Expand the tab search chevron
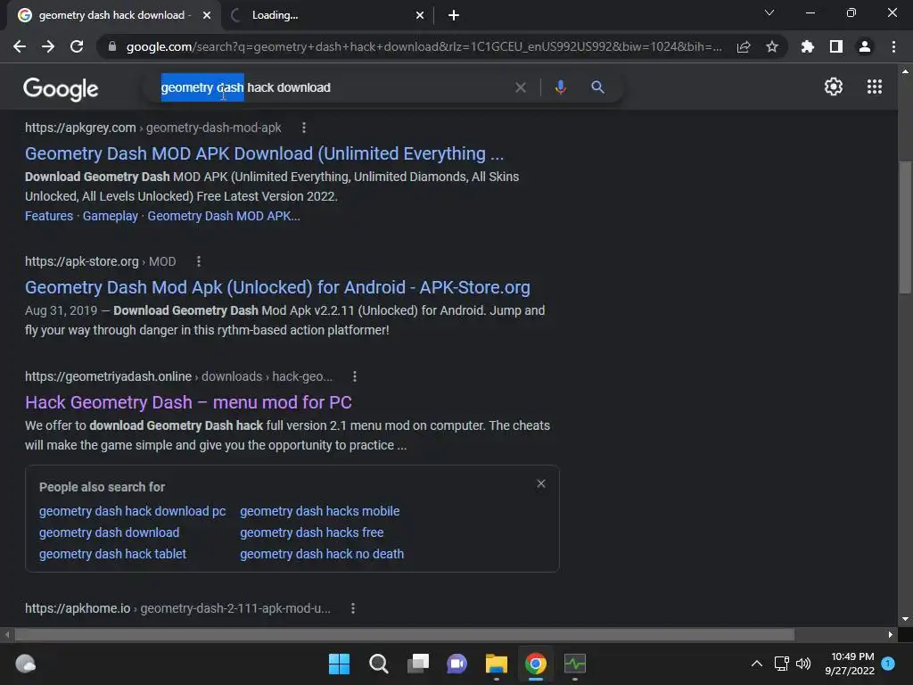The image size is (913, 685). [x=769, y=12]
